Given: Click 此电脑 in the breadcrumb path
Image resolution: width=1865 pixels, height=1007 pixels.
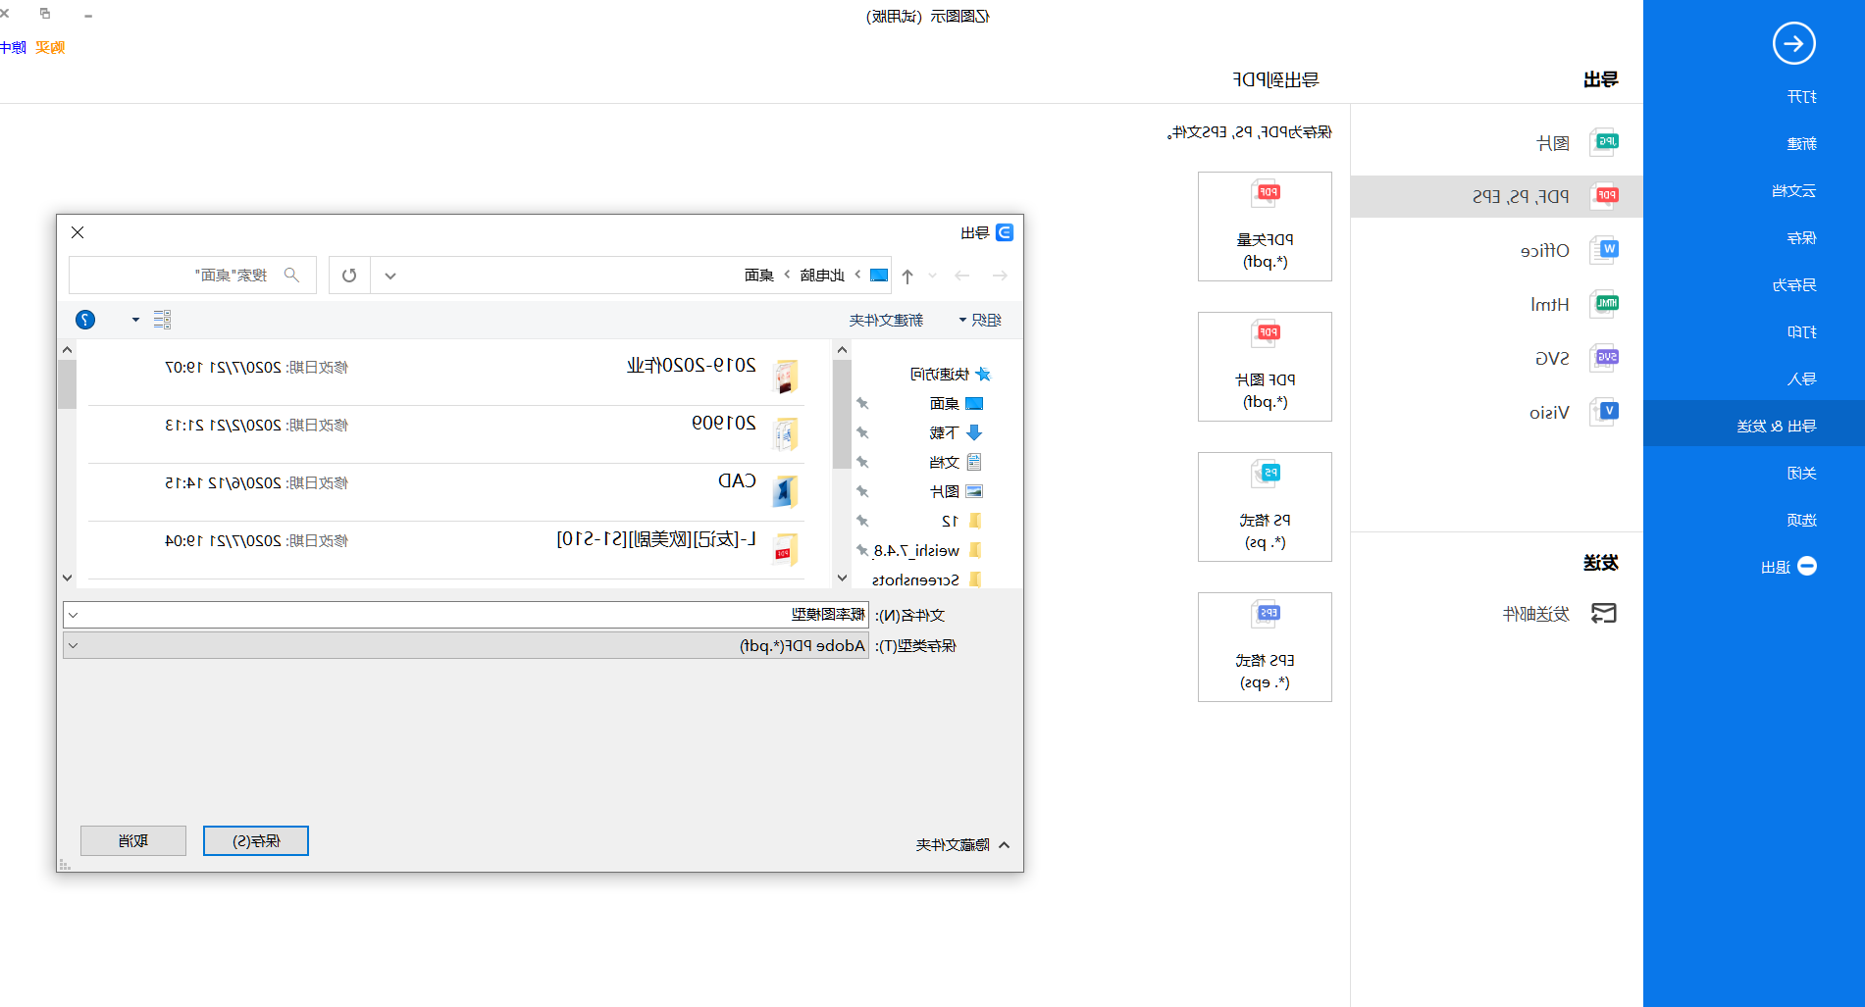Looking at the screenshot, I should [822, 276].
